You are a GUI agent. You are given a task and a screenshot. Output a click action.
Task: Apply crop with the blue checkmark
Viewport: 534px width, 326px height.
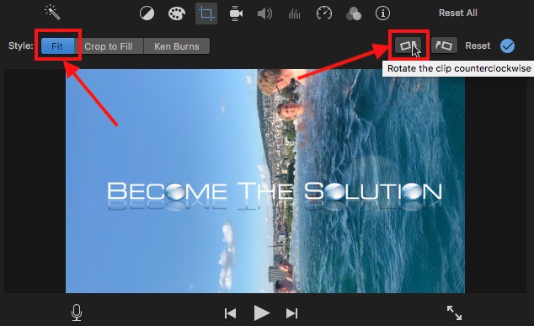[507, 45]
